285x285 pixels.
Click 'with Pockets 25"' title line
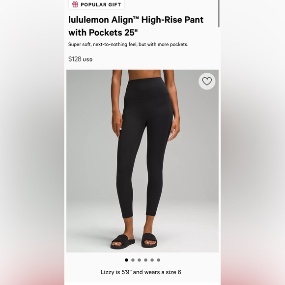[x=103, y=33]
